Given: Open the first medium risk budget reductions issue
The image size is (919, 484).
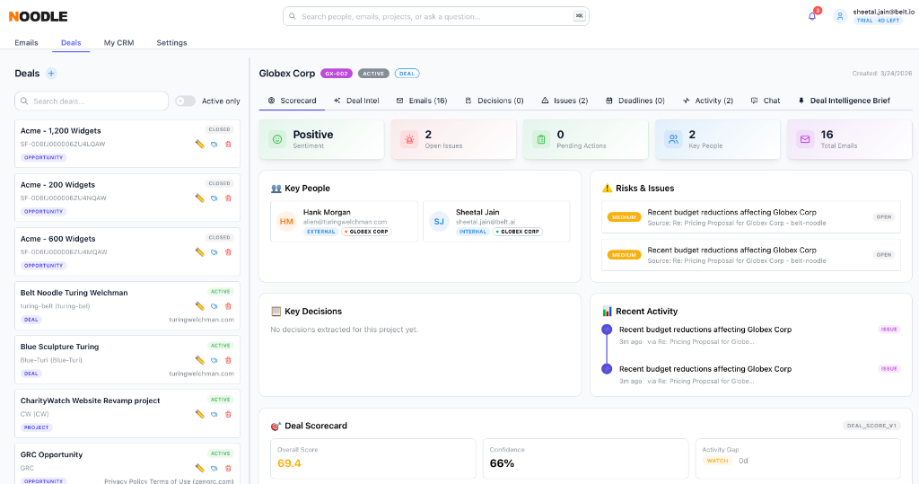Looking at the screenshot, I should [751, 217].
